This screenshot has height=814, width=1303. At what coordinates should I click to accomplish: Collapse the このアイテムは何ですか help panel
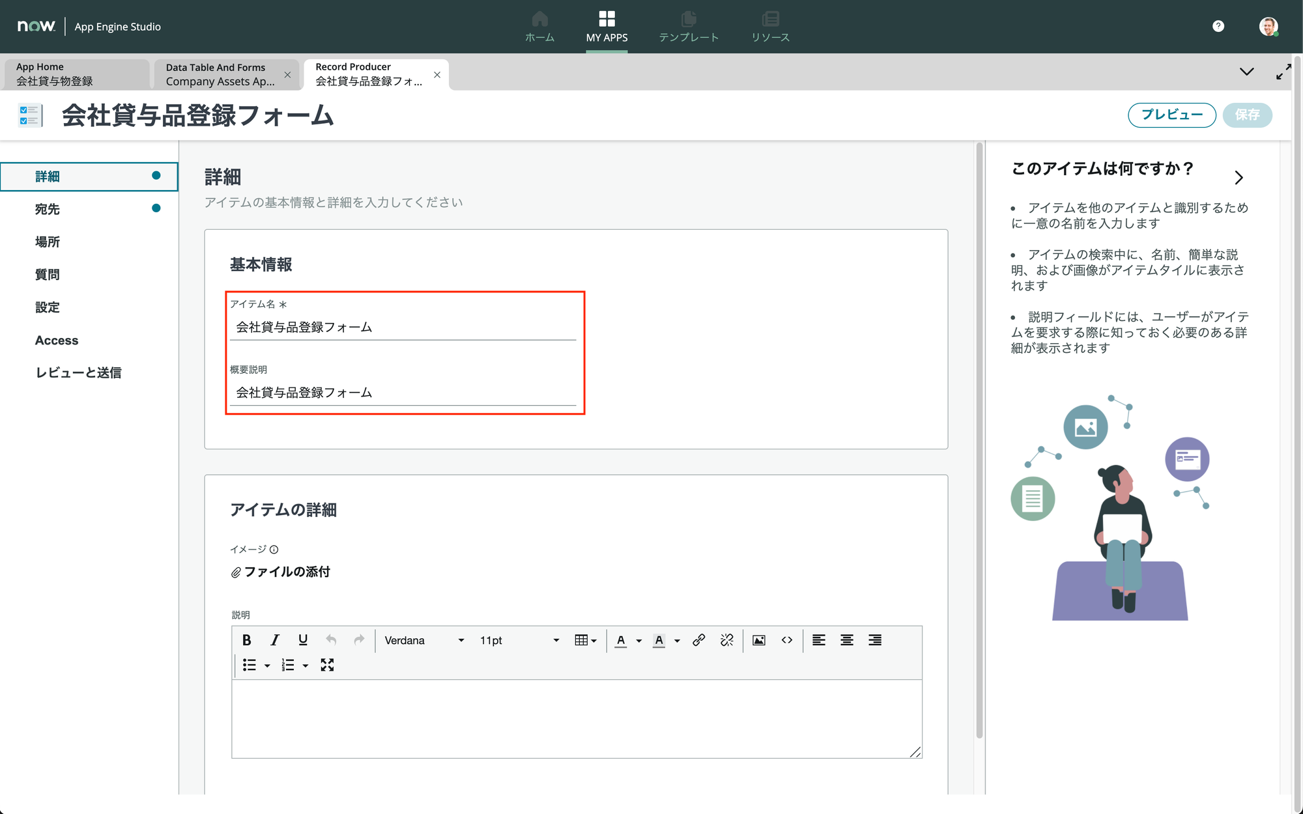[x=1239, y=177]
